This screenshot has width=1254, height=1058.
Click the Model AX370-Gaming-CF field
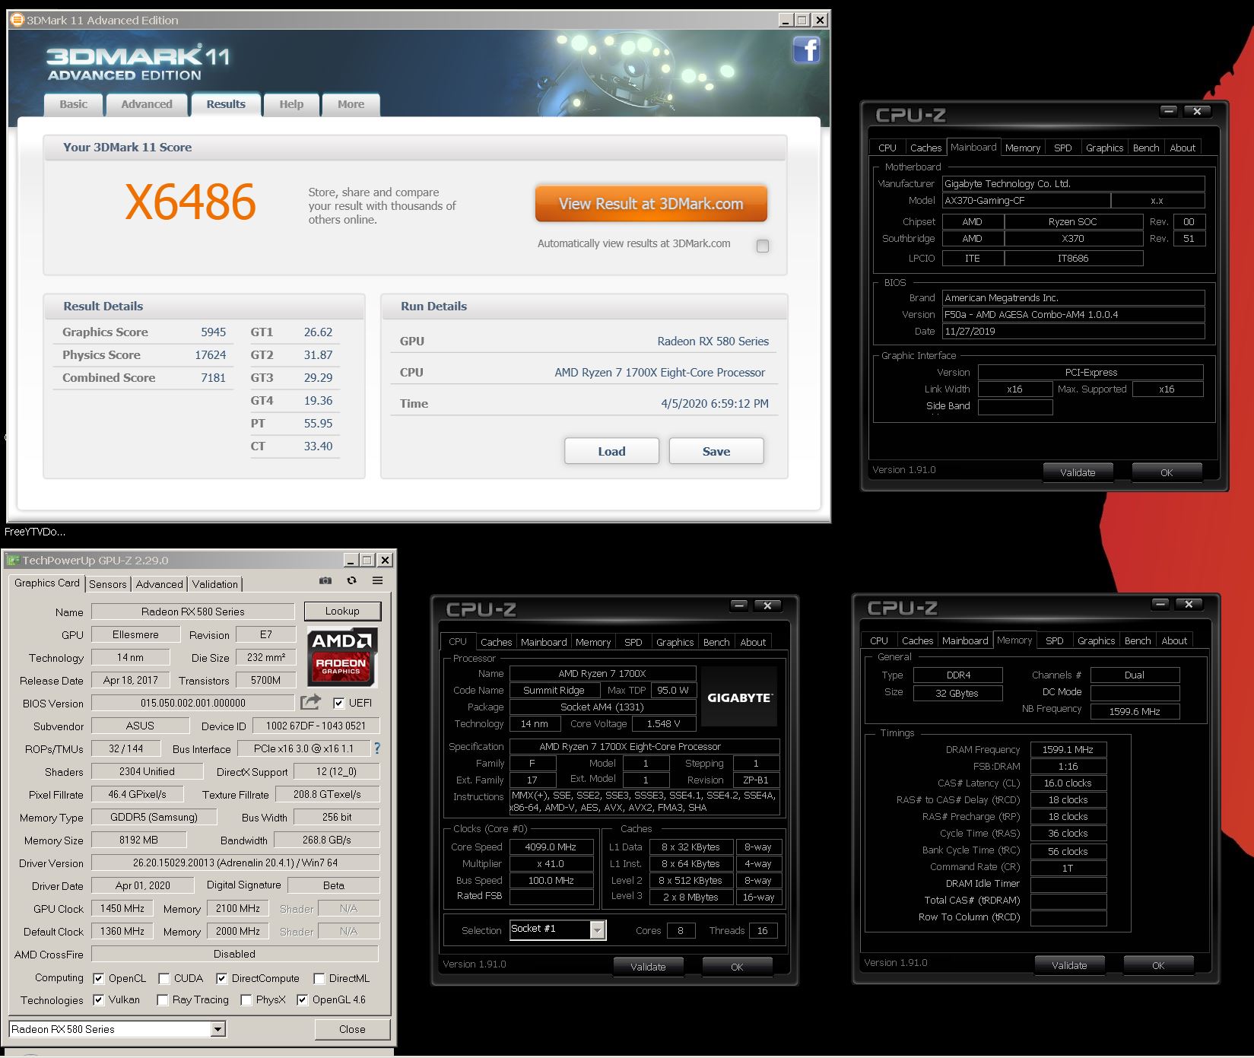pos(1026,201)
